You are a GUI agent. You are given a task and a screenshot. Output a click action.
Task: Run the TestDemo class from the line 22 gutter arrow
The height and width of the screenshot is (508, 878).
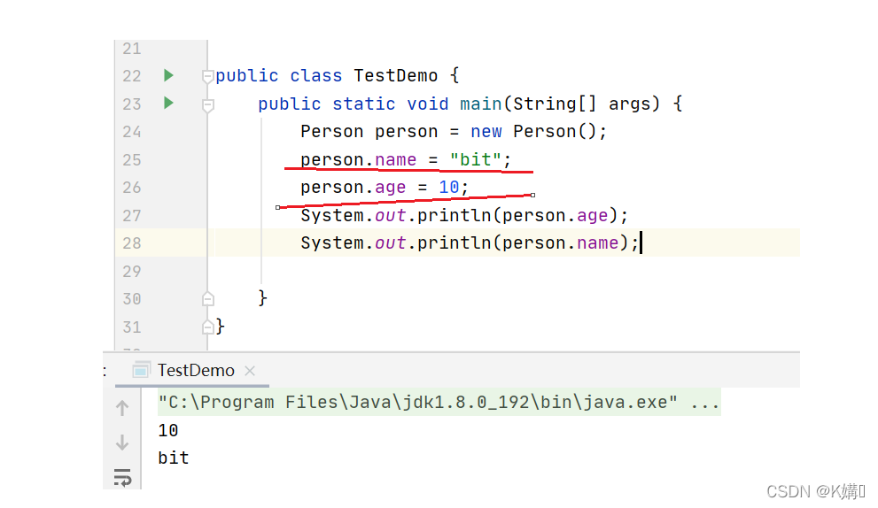(168, 75)
